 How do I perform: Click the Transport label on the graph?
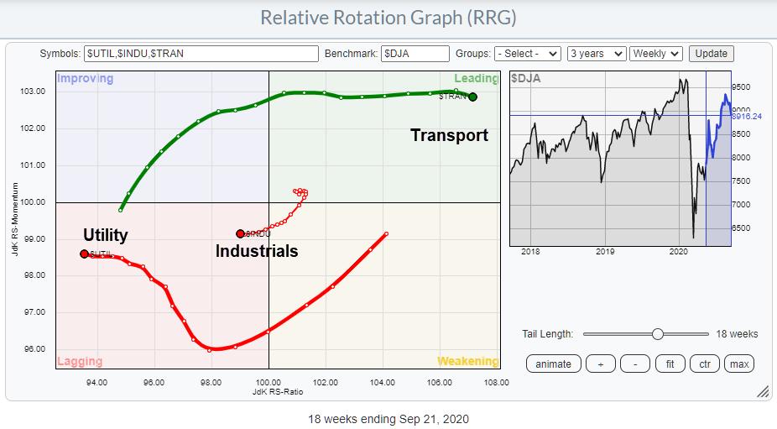449,135
